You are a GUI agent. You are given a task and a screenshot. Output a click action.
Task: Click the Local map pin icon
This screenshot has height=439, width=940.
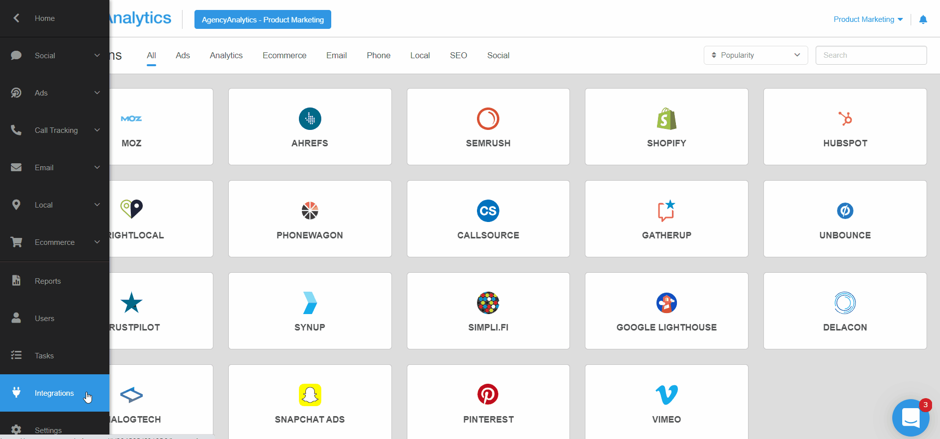[x=16, y=205]
